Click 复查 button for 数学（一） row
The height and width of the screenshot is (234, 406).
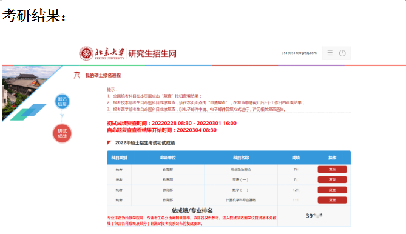332,190
